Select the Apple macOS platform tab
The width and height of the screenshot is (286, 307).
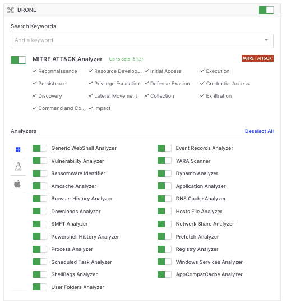pos(17,184)
